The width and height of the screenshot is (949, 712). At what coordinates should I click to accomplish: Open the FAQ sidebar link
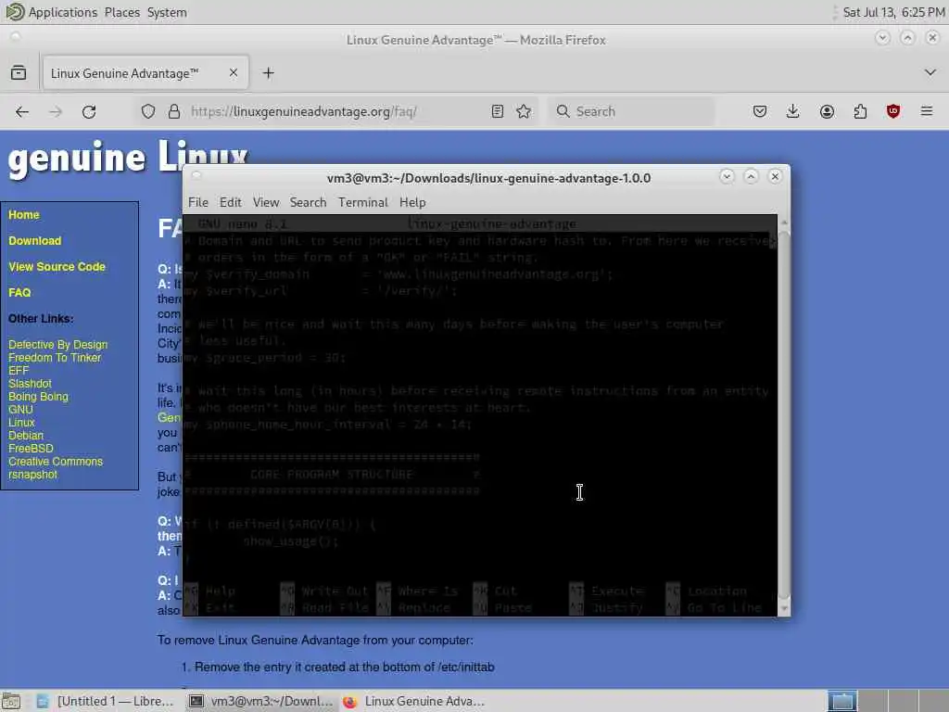pos(19,293)
